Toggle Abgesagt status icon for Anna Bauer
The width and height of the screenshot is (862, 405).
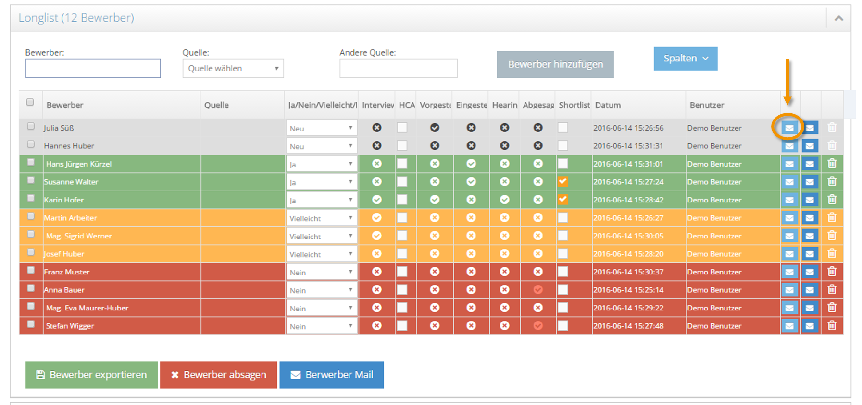[538, 290]
